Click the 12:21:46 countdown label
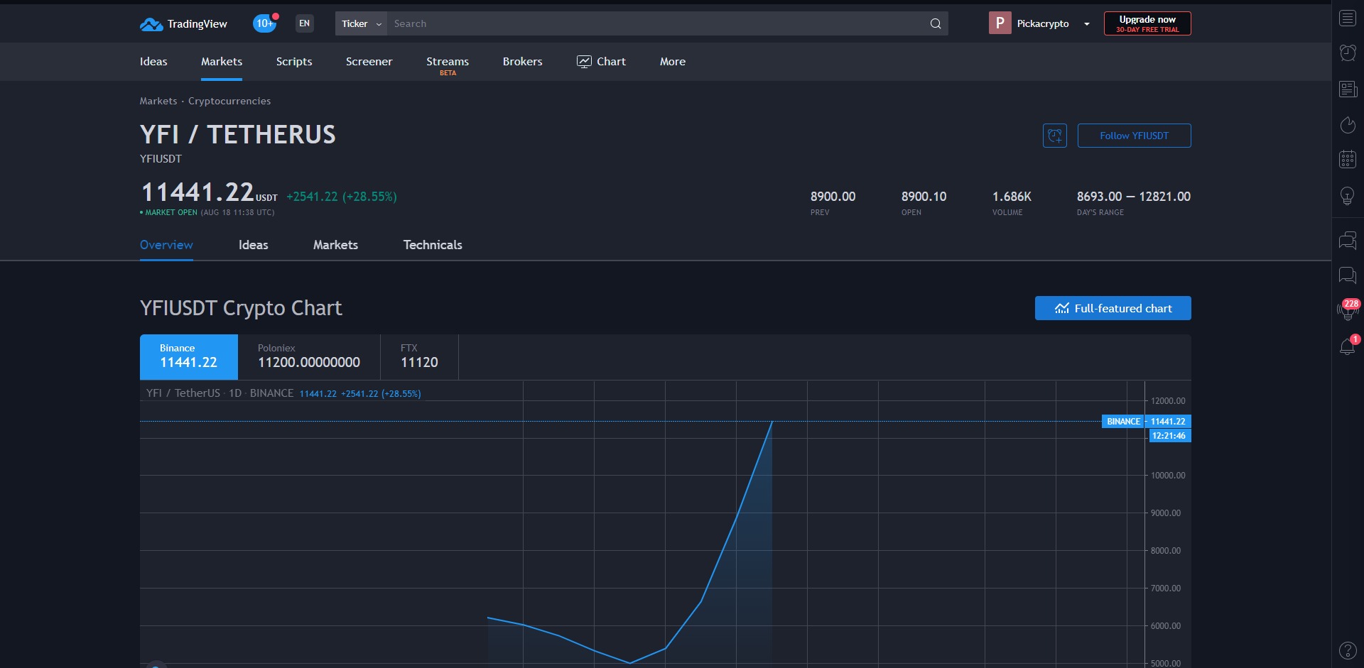 (x=1169, y=436)
